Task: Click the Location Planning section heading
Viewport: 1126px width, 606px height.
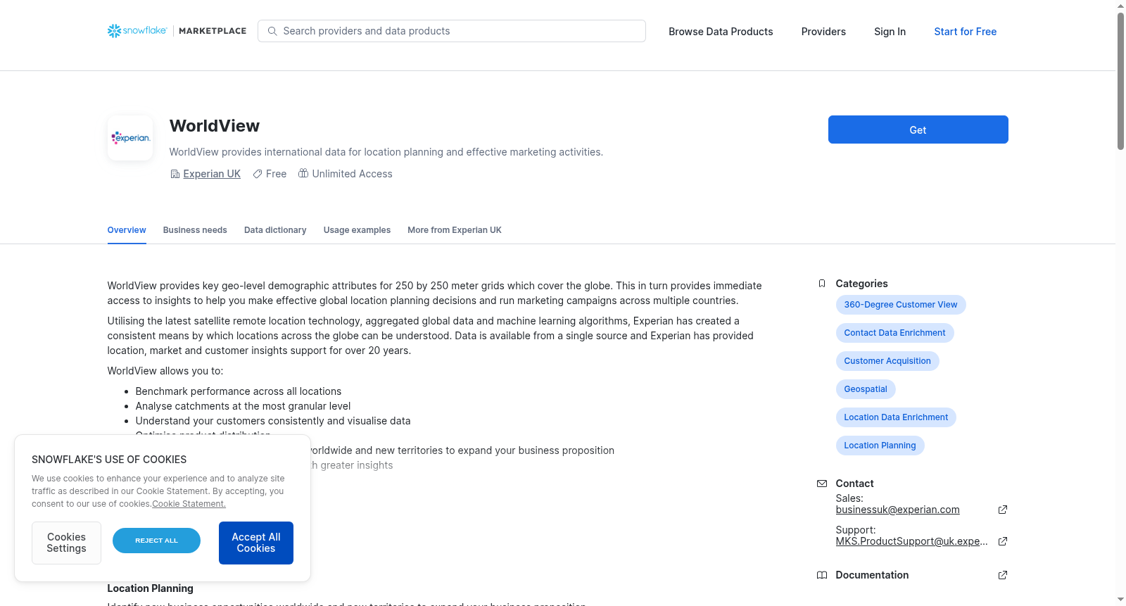Action: [x=150, y=588]
